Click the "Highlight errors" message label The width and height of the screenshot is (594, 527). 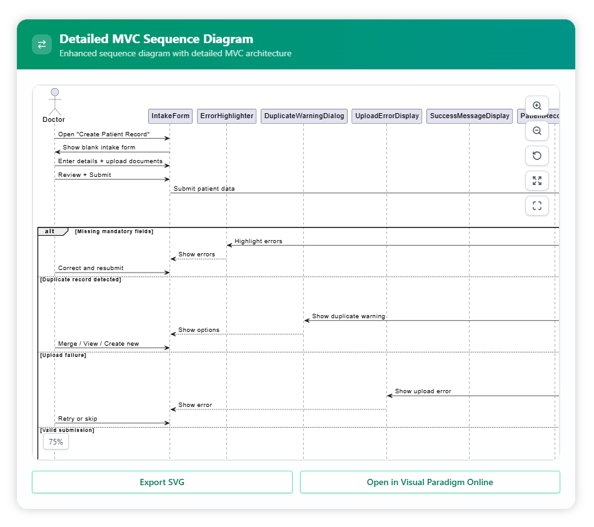coord(258,241)
